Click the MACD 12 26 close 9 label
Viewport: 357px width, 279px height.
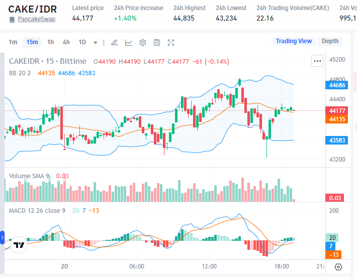pos(37,211)
